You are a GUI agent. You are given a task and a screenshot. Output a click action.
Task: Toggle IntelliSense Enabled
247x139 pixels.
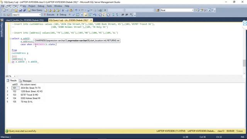[86, 15]
